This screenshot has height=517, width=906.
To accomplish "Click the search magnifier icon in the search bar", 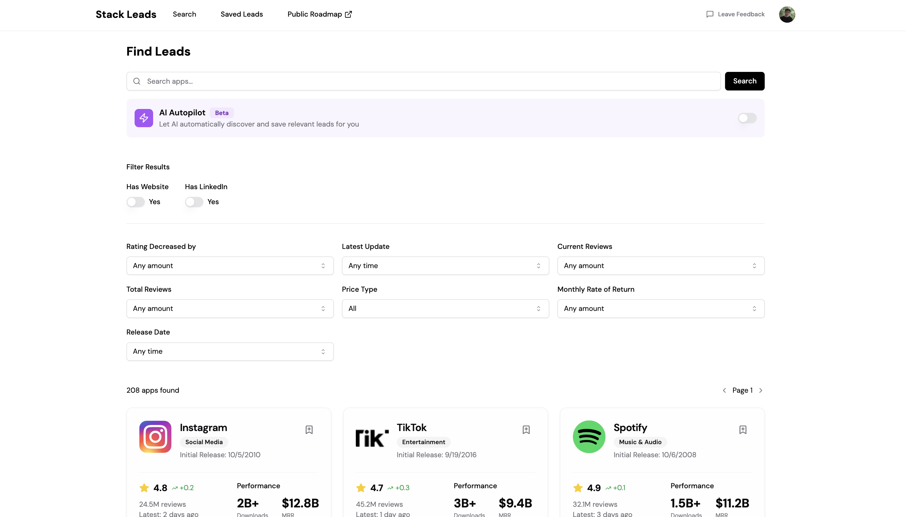I will click(x=137, y=81).
